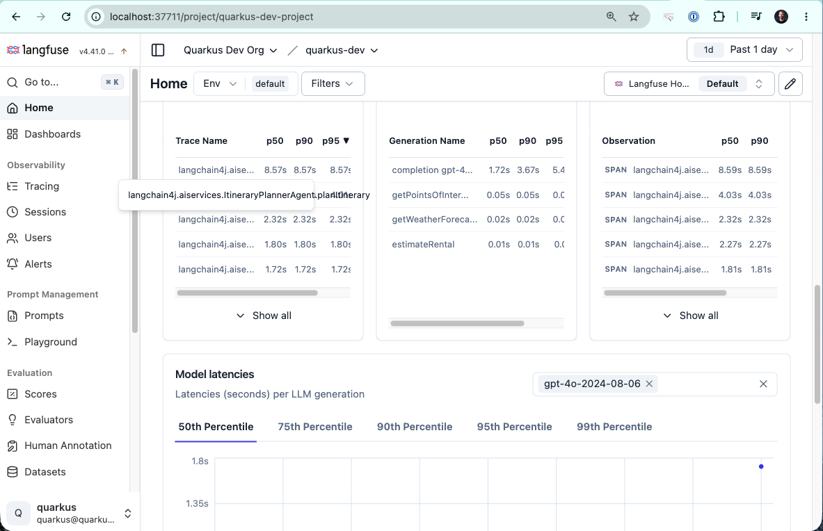Viewport: 823px width, 531px height.
Task: Switch to 75th Percentile tab
Action: point(315,427)
